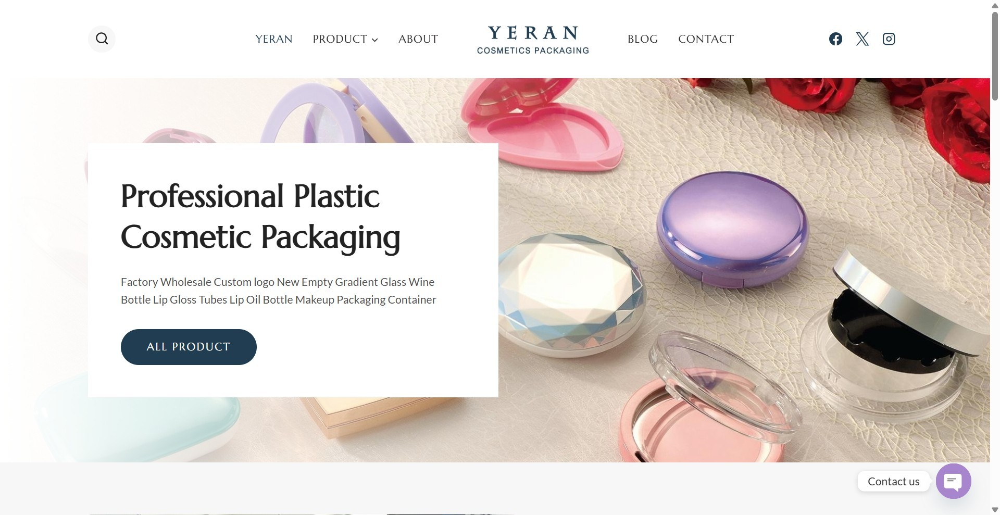Visit the Facebook page icon
The width and height of the screenshot is (1000, 515).
tap(835, 39)
